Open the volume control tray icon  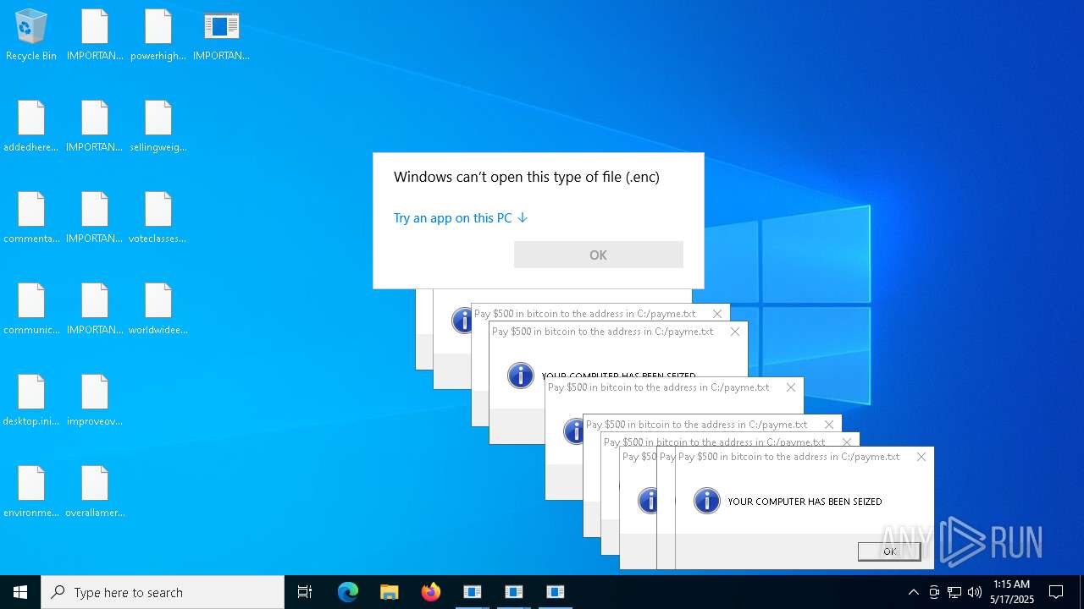click(x=975, y=592)
